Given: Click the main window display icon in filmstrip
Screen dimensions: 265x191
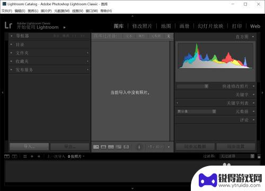Looking at the screenshot, I should tap(7, 157).
